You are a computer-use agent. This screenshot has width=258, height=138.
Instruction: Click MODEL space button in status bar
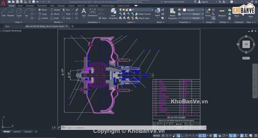pos(157,136)
